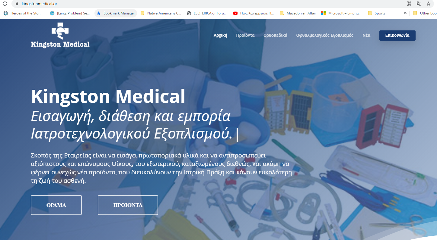Click the YouTube bookmark favicon
437x240 pixels.
coord(235,13)
